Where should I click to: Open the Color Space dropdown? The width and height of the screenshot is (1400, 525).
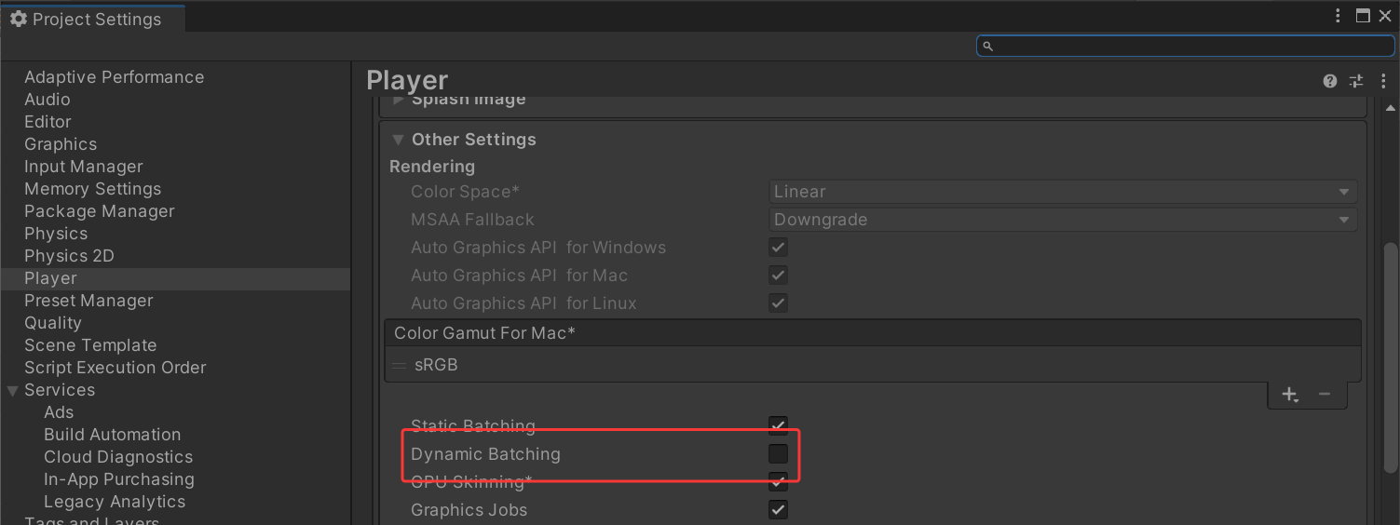point(1063,192)
